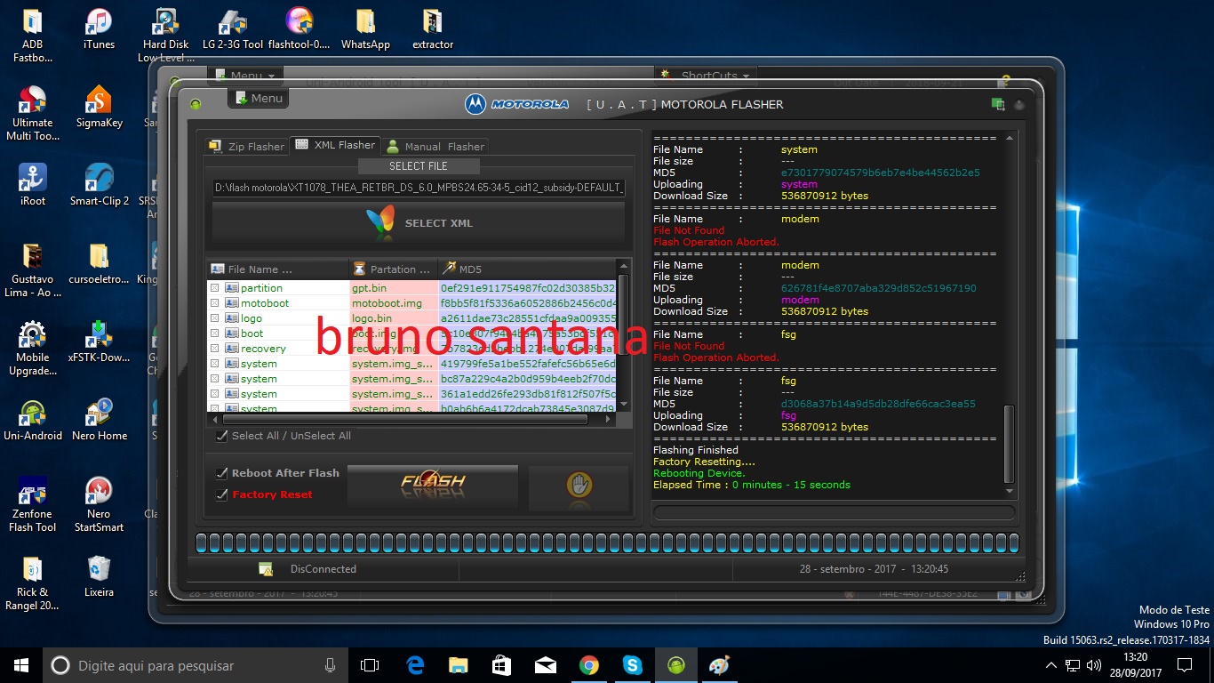Click the file list scroll-down arrow
The image size is (1214, 683).
(x=623, y=406)
